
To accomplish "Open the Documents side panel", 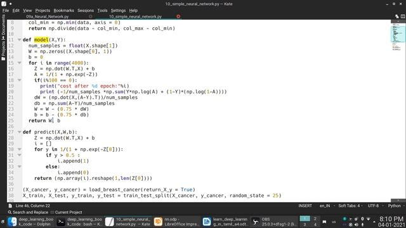I will tap(3, 27).
